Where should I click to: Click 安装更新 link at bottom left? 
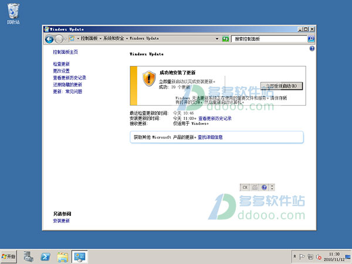61,221
